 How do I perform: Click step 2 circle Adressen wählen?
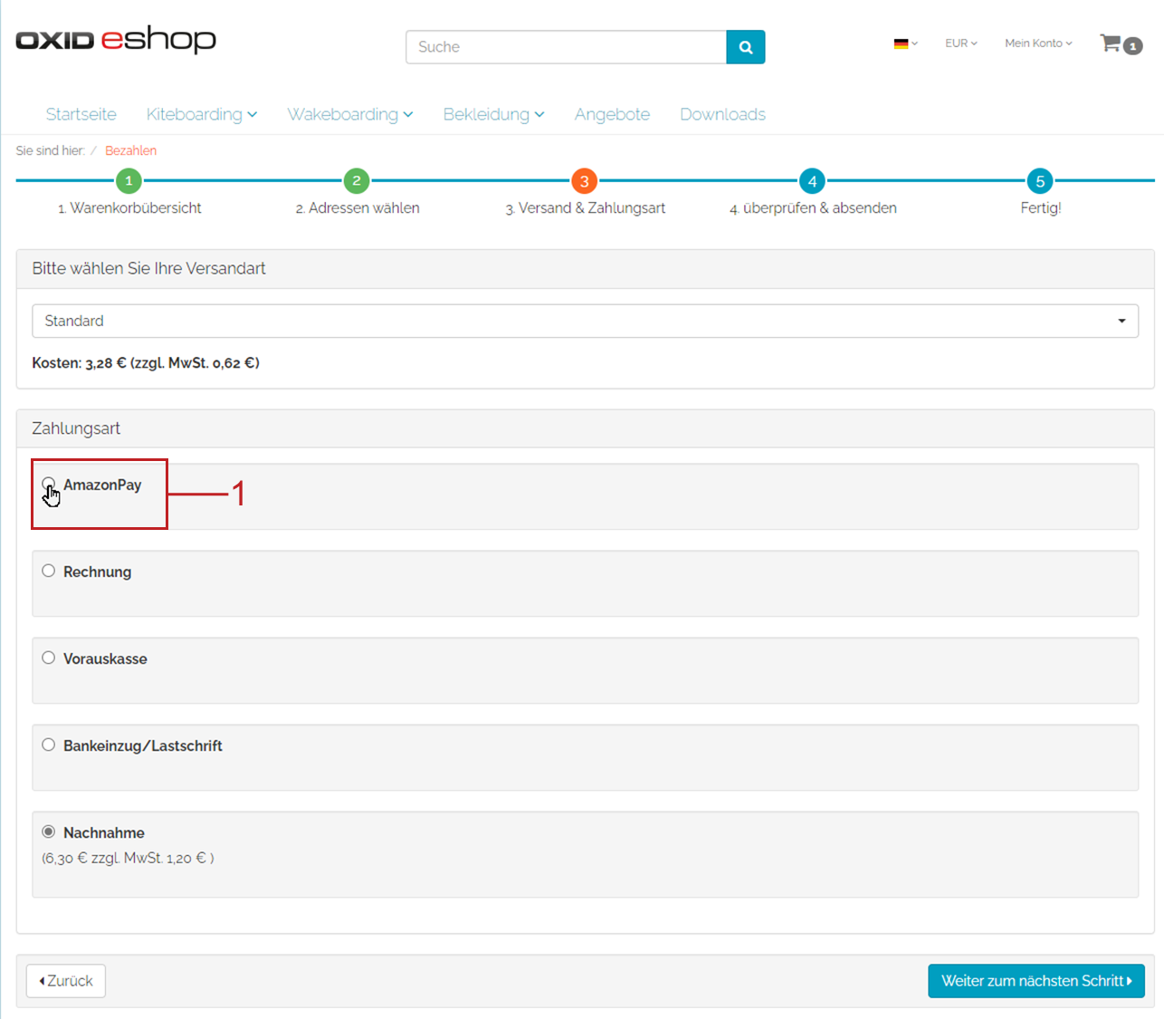(x=357, y=181)
